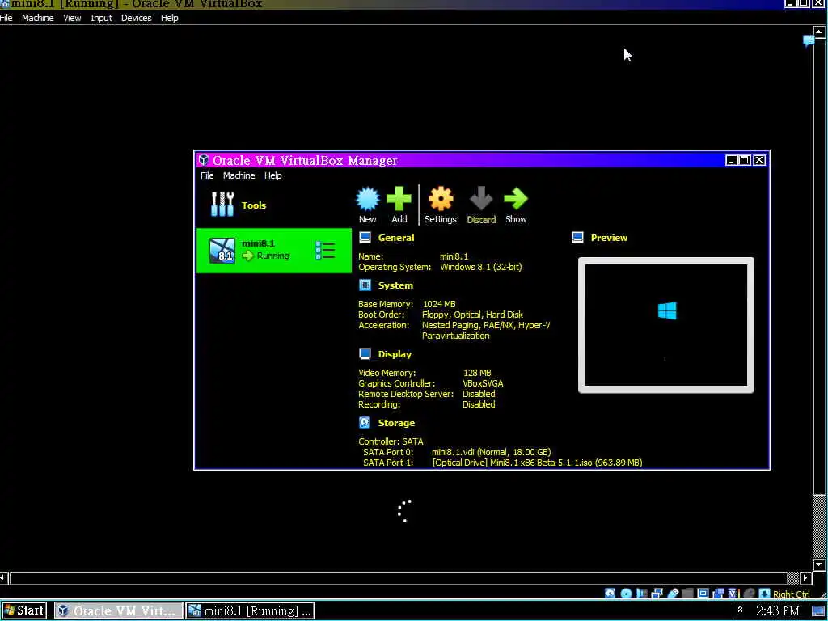Minimize the VirtualBox Manager window
The width and height of the screenshot is (828, 621).
(x=731, y=160)
